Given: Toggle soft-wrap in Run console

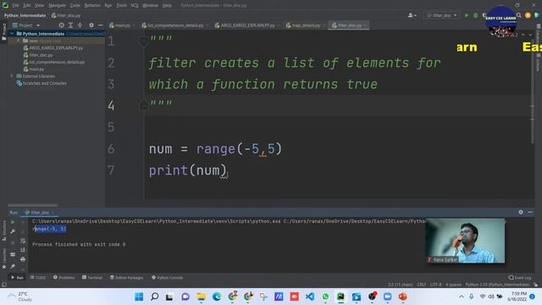Looking at the screenshot, I should tap(23, 241).
